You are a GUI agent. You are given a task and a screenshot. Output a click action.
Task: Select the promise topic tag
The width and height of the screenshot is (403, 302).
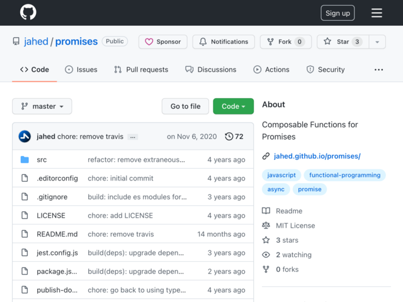[310, 189]
